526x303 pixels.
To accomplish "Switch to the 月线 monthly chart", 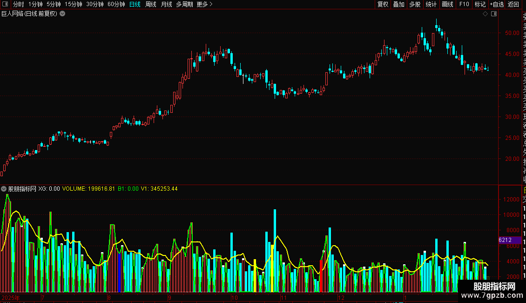I will pyautogui.click(x=166, y=4).
